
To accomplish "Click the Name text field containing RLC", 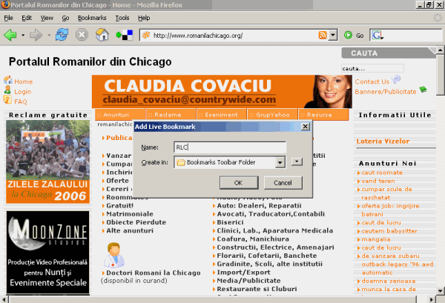I will point(228,147).
